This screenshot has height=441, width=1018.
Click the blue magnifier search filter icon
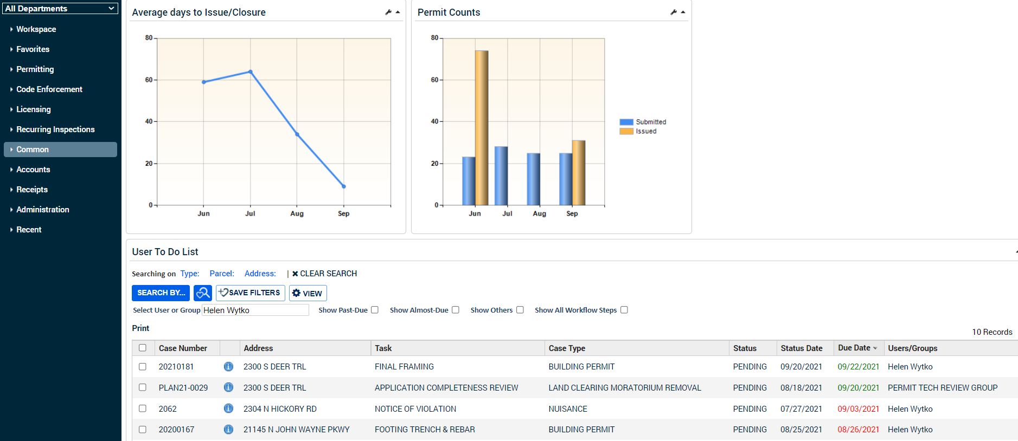[203, 293]
